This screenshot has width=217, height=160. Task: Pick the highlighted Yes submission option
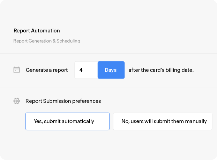click(67, 121)
